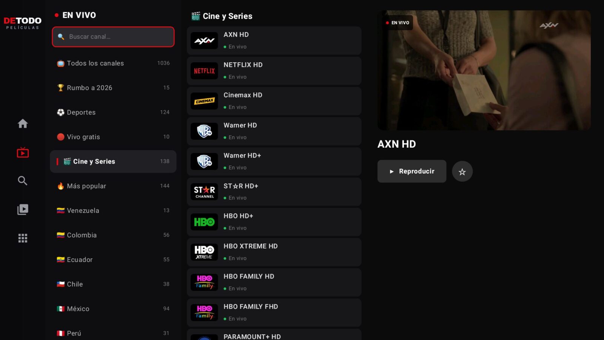604x340 pixels.
Task: Select the Warner HD channel name
Action: click(x=240, y=125)
